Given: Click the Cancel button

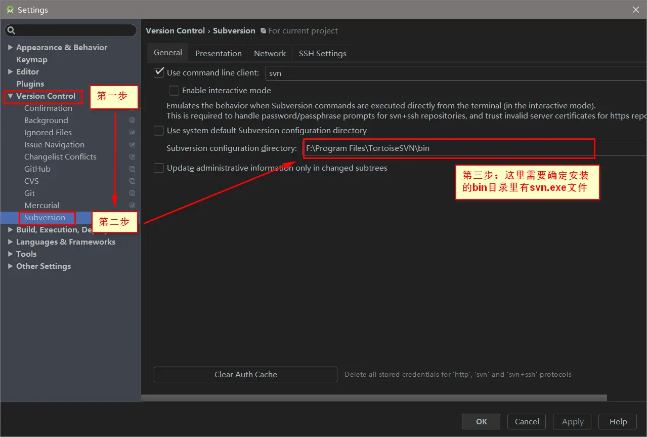Looking at the screenshot, I should [527, 421].
